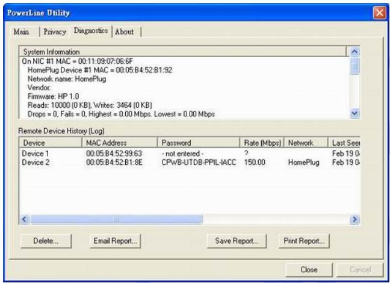Click System Information scroll down arrow
Screen dimensions: 390x283
pos(354,114)
